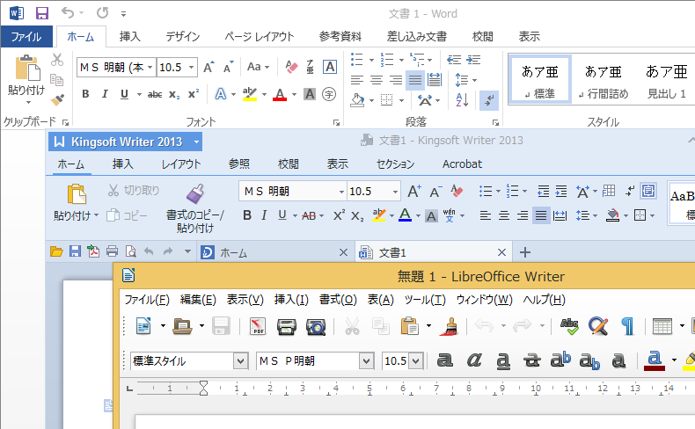
Task: Open Kingsoft font name dropdown
Action: [341, 192]
